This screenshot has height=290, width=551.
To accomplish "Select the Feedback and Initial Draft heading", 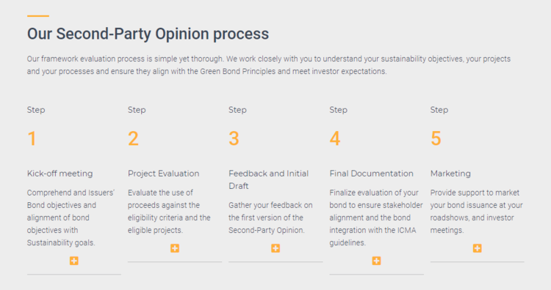I will pos(268,179).
